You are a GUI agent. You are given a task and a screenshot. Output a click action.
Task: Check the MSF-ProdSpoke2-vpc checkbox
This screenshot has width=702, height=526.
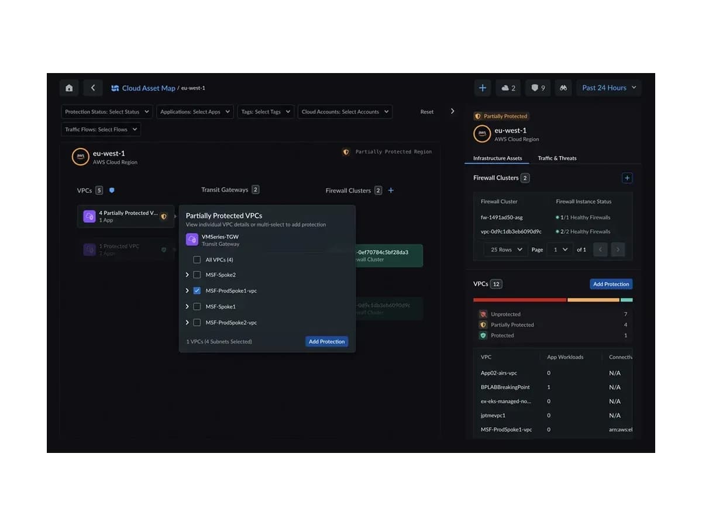tap(197, 323)
